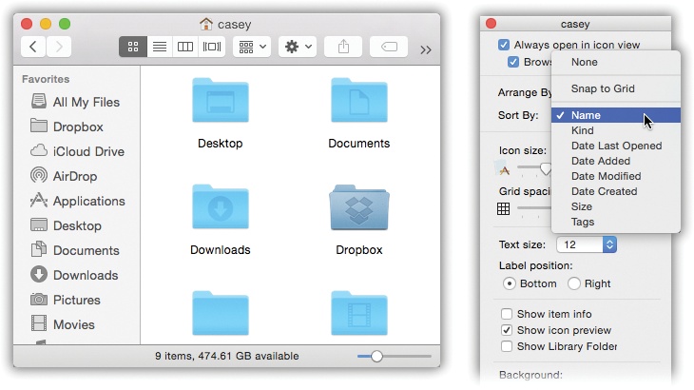Switch to list view in toolbar
694x390 pixels.
coord(160,47)
